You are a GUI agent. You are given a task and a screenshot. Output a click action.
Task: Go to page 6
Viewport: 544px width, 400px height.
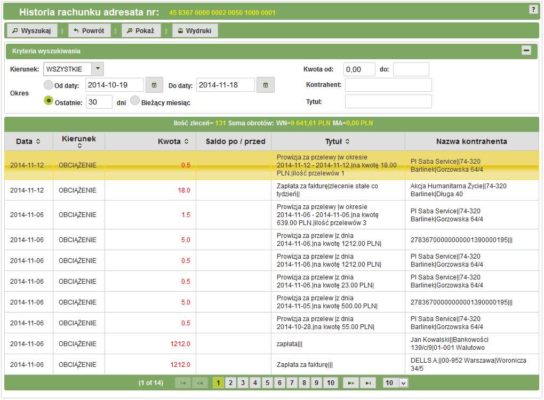point(279,383)
